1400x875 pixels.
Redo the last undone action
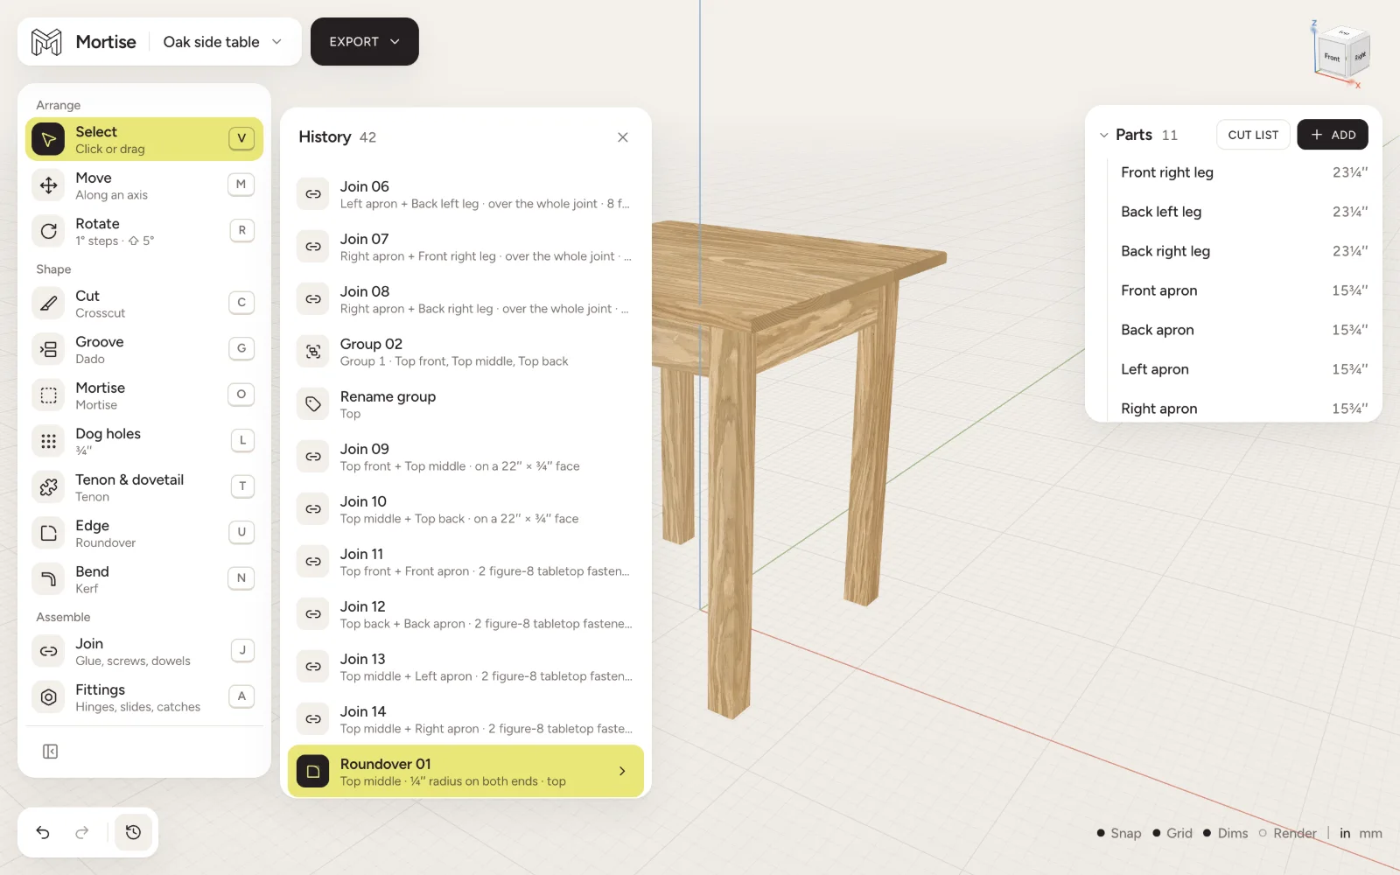click(x=82, y=832)
